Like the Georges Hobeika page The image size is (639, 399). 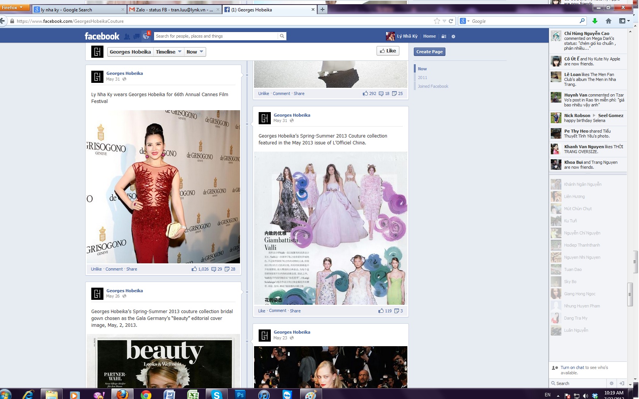coord(388,51)
